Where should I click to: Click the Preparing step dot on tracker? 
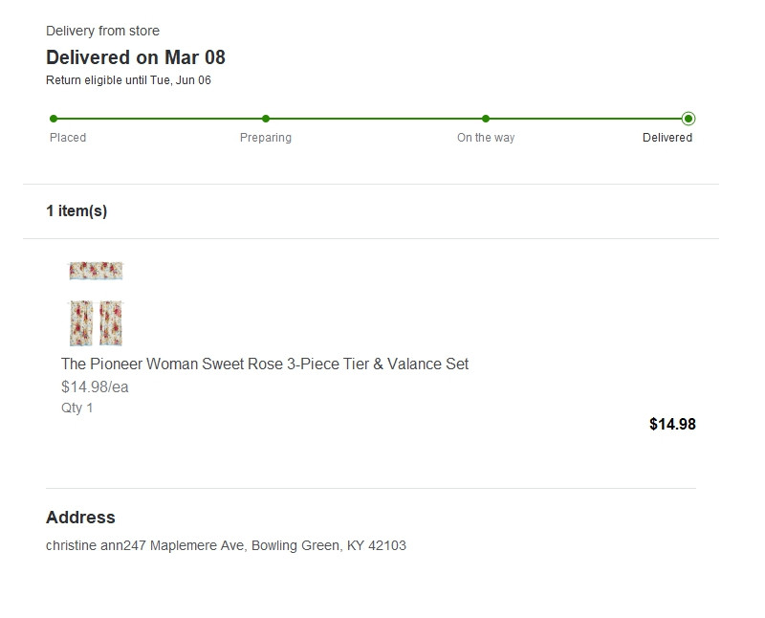point(266,119)
